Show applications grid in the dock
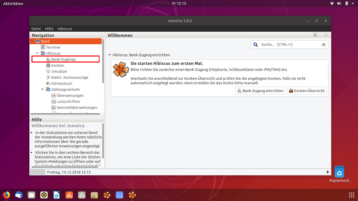358x201 pixels. coord(352,195)
